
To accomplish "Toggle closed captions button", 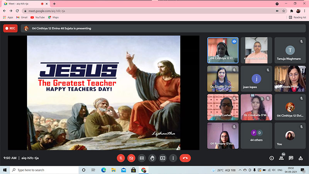I will point(142,158).
